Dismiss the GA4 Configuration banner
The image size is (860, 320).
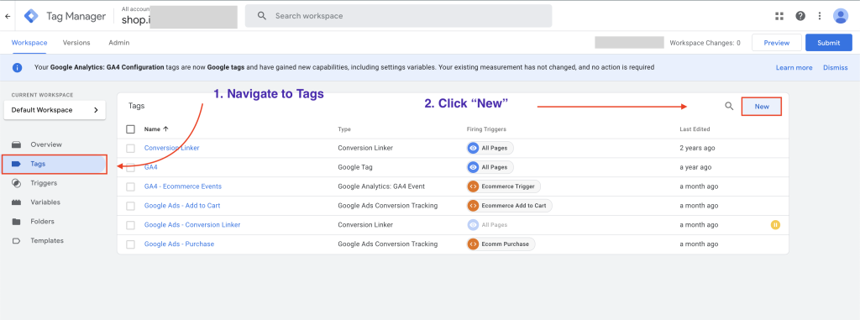[835, 67]
